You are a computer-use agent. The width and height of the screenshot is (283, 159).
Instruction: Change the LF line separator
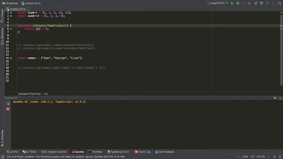click(x=252, y=157)
